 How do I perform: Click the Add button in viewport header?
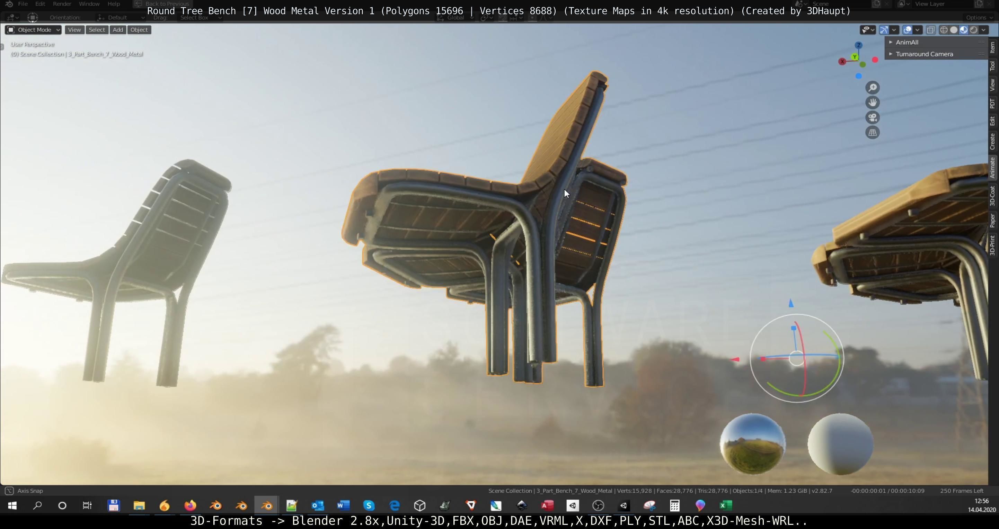117,30
